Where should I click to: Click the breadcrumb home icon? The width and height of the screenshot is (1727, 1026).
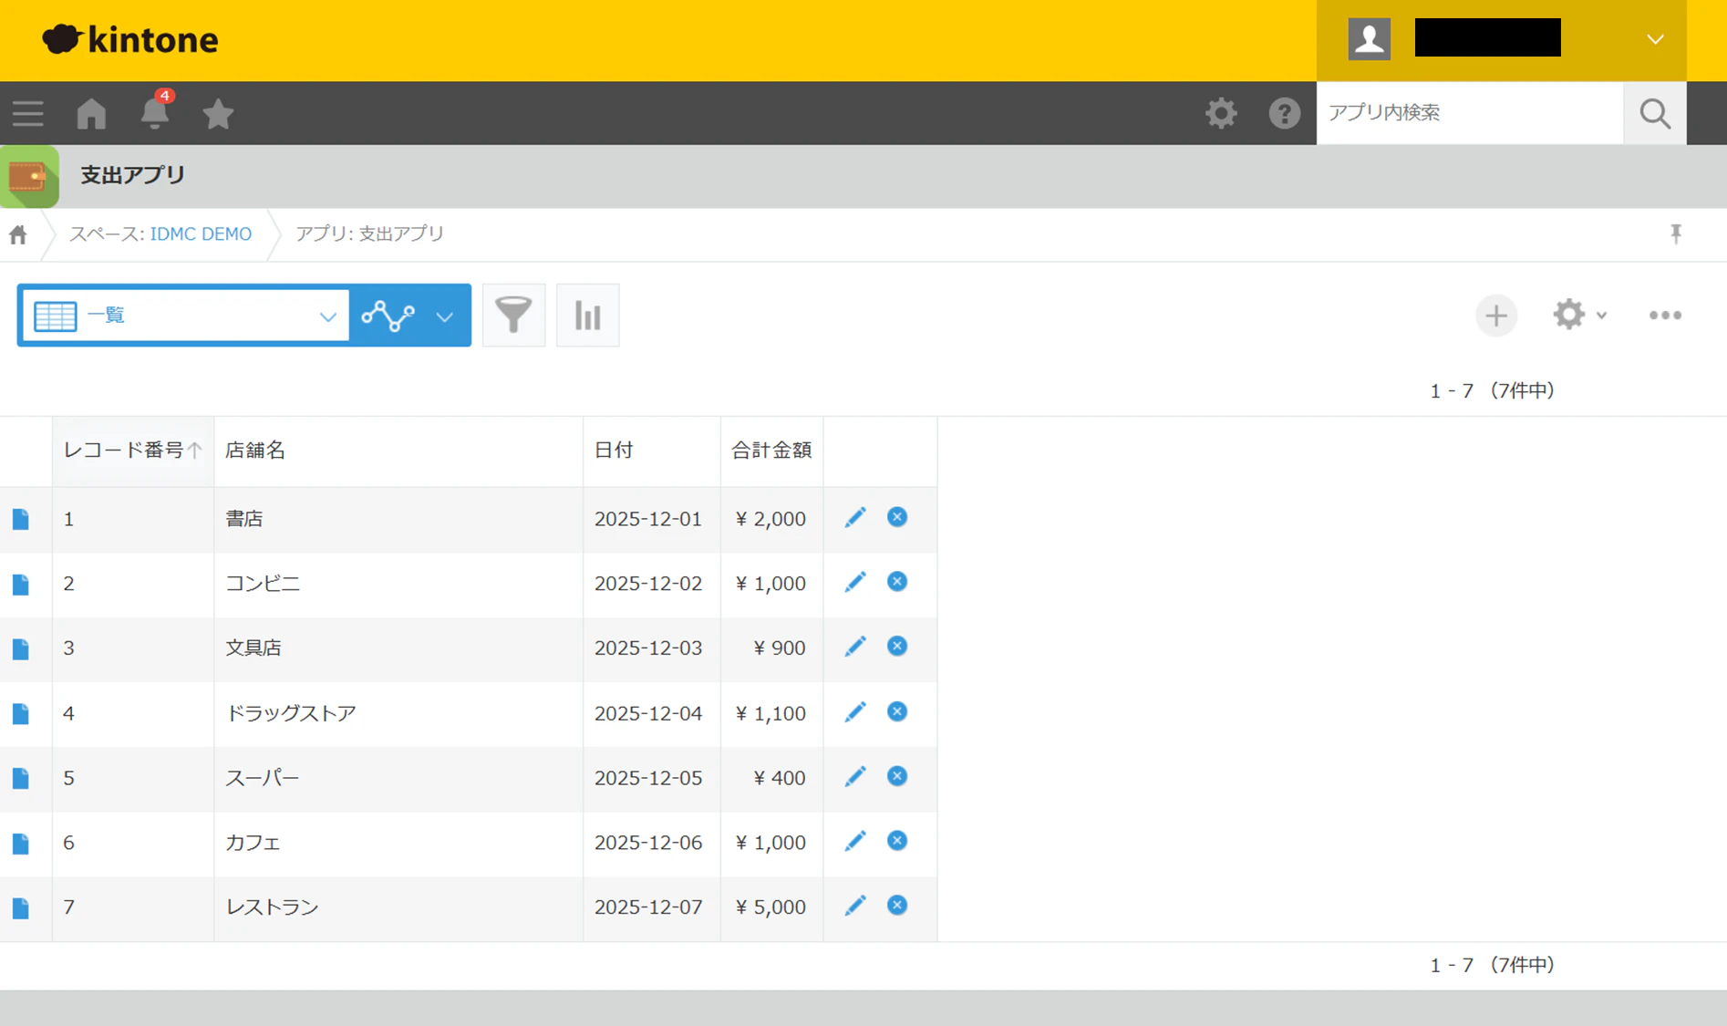coord(18,234)
